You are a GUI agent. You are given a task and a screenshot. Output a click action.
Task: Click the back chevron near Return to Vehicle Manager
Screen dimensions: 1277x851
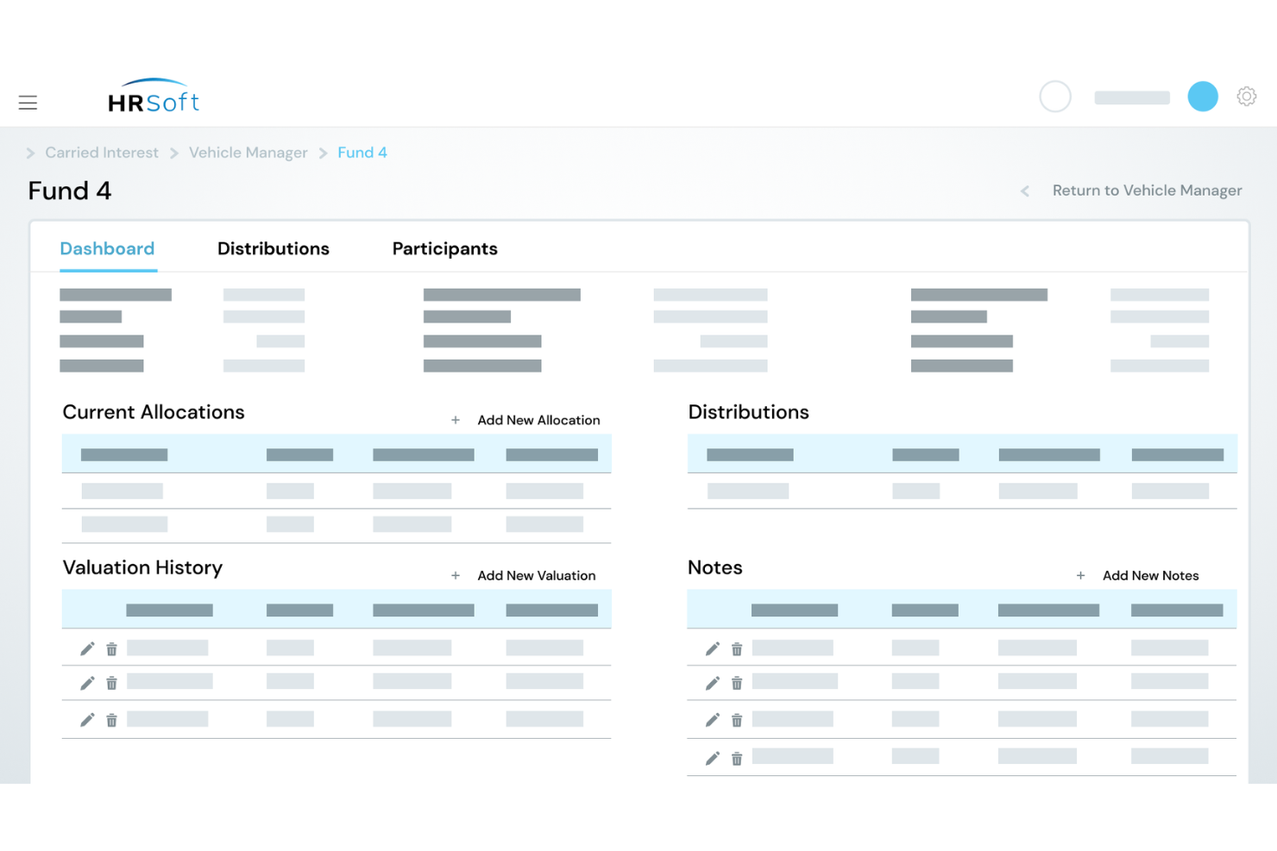click(x=1024, y=191)
